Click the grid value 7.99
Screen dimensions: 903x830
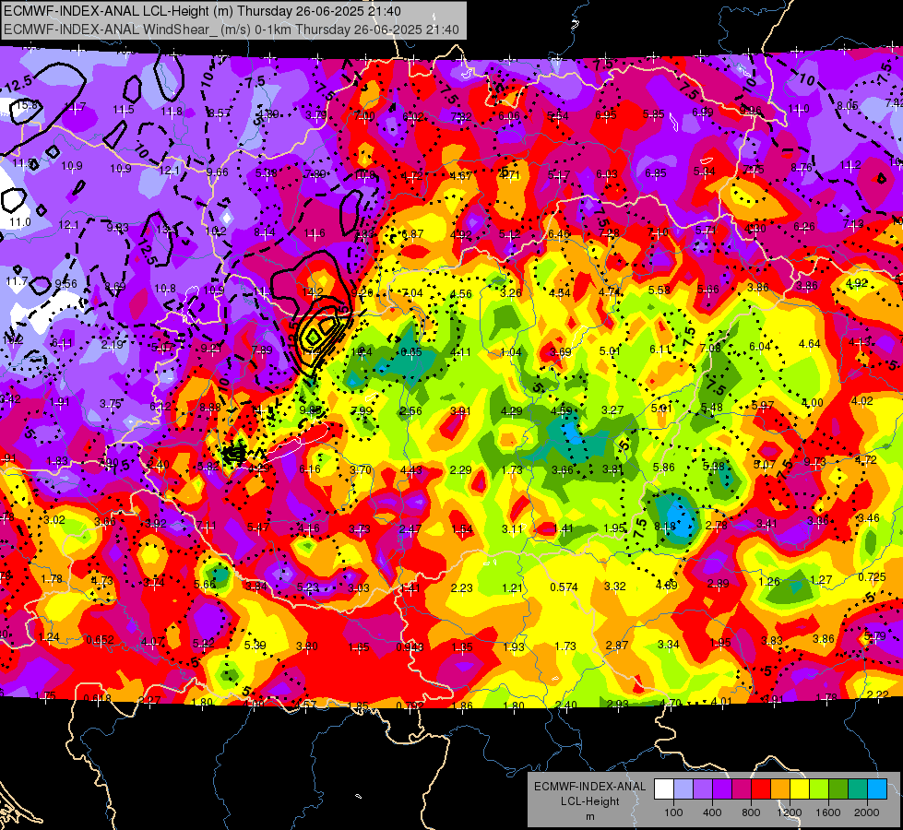(361, 410)
